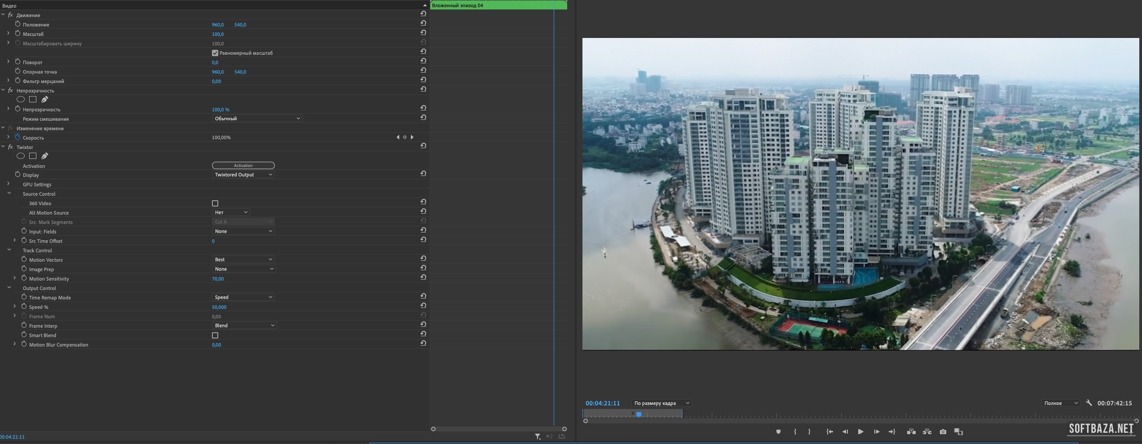Enable the 360 Video checkbox
This screenshot has height=444, width=1142.
pos(215,203)
